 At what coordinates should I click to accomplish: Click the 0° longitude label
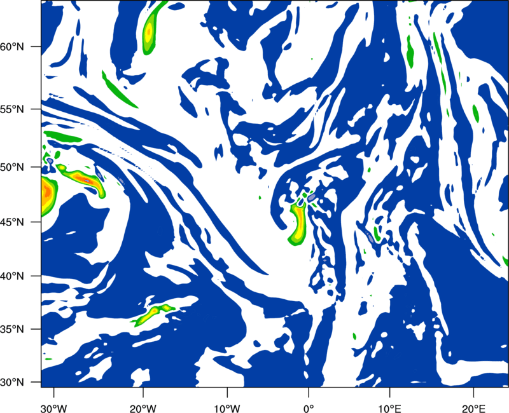pos(309,408)
